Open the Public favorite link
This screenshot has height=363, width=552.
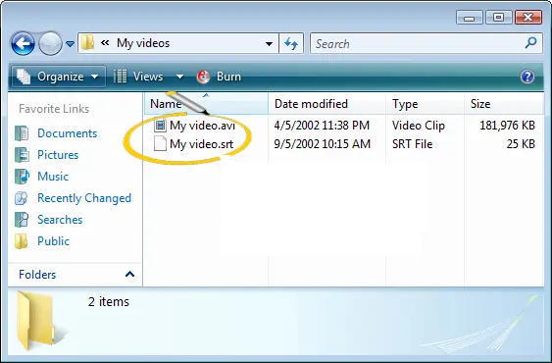coord(54,241)
